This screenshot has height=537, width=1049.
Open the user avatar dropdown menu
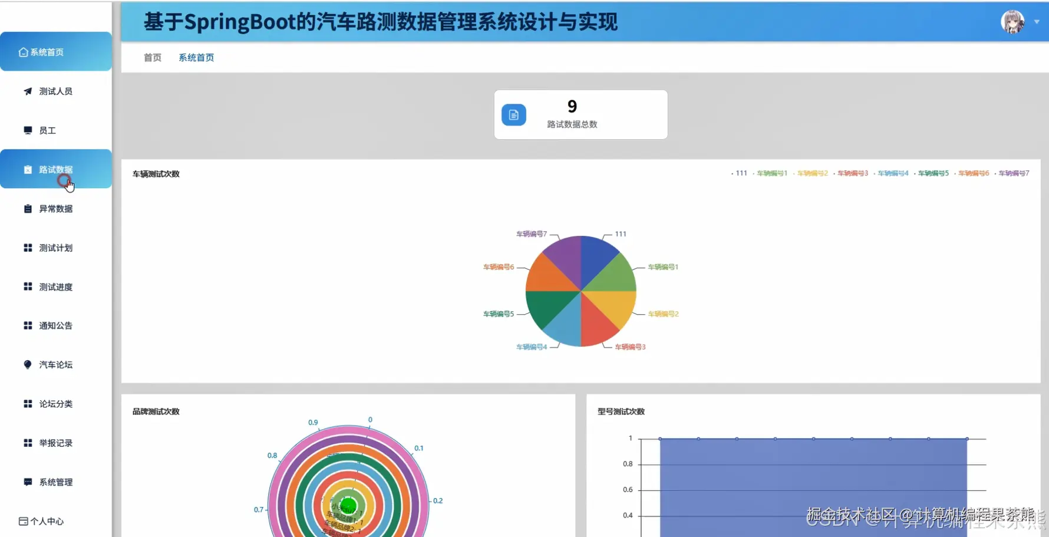point(1012,21)
